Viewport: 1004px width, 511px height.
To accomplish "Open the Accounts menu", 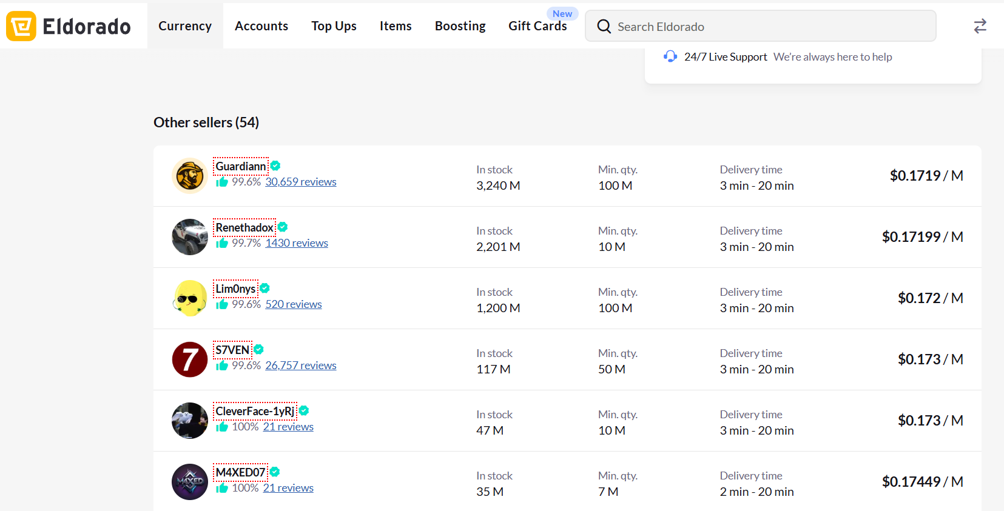I will [x=261, y=26].
